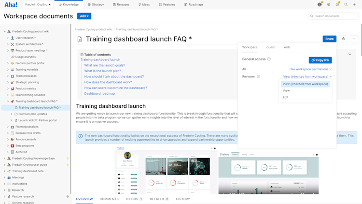
Task: Collapse Fredwin Cycling product wiki tree
Action: point(5,31)
